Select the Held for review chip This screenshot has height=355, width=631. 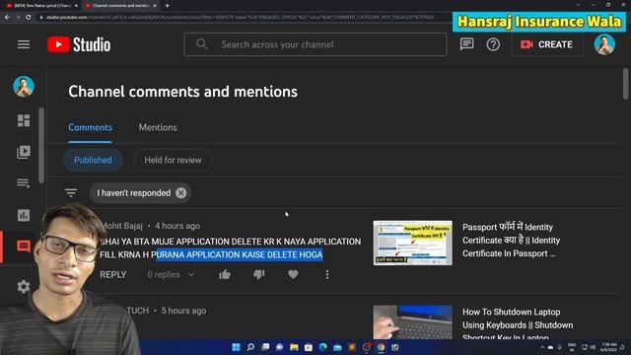coord(174,160)
